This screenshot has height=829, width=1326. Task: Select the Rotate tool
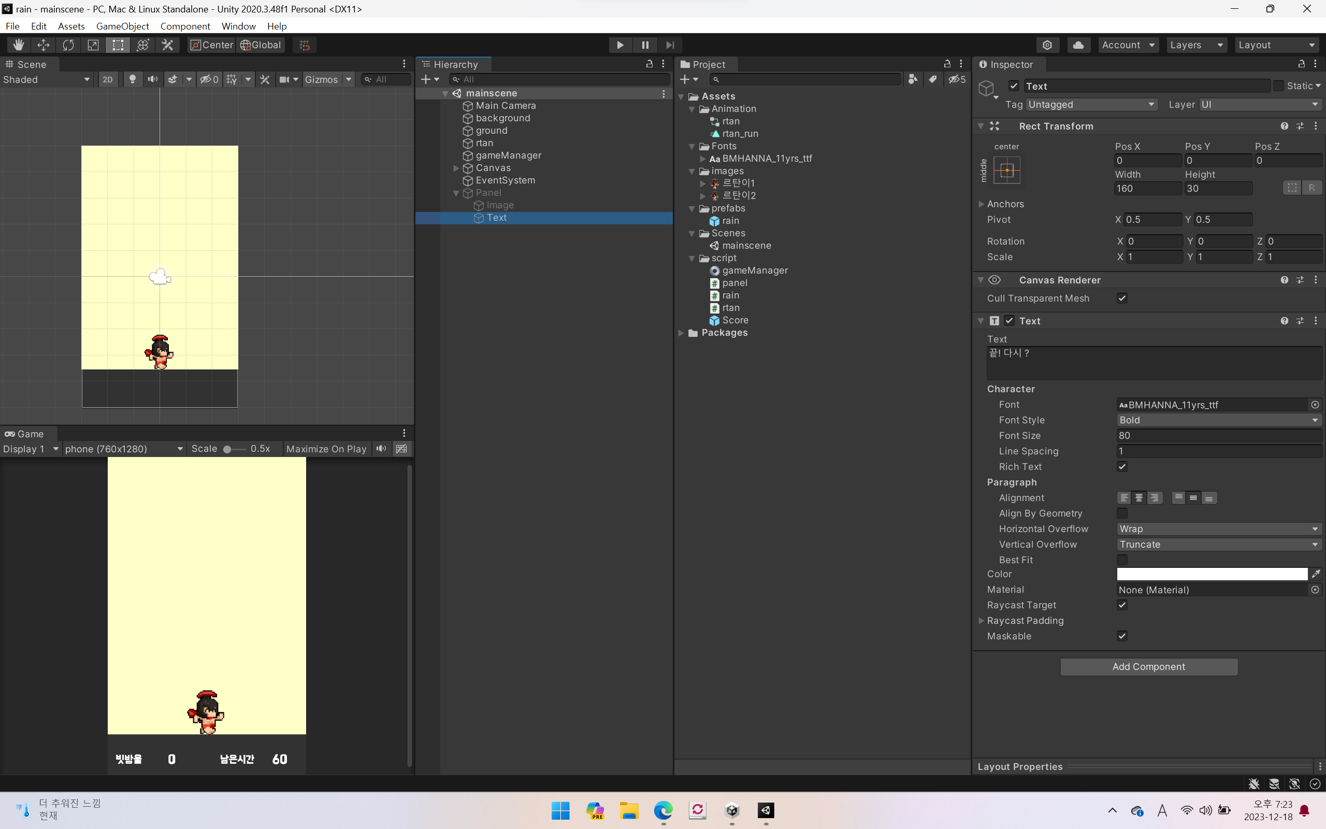[68, 45]
